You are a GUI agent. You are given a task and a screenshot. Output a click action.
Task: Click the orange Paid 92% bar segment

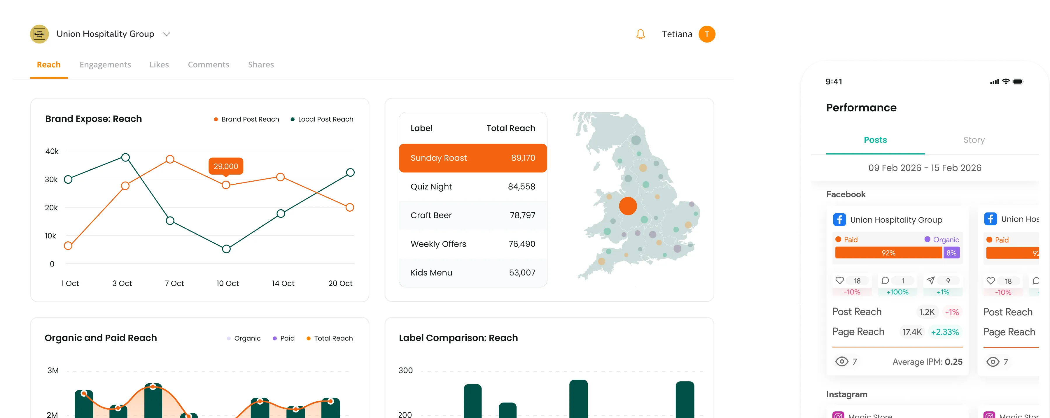tap(888, 253)
